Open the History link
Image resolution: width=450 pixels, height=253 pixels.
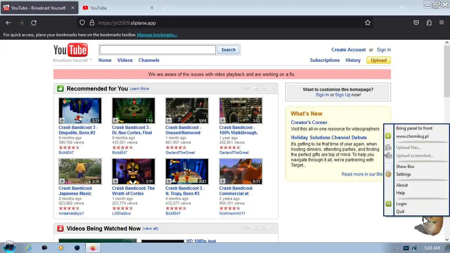click(x=353, y=60)
